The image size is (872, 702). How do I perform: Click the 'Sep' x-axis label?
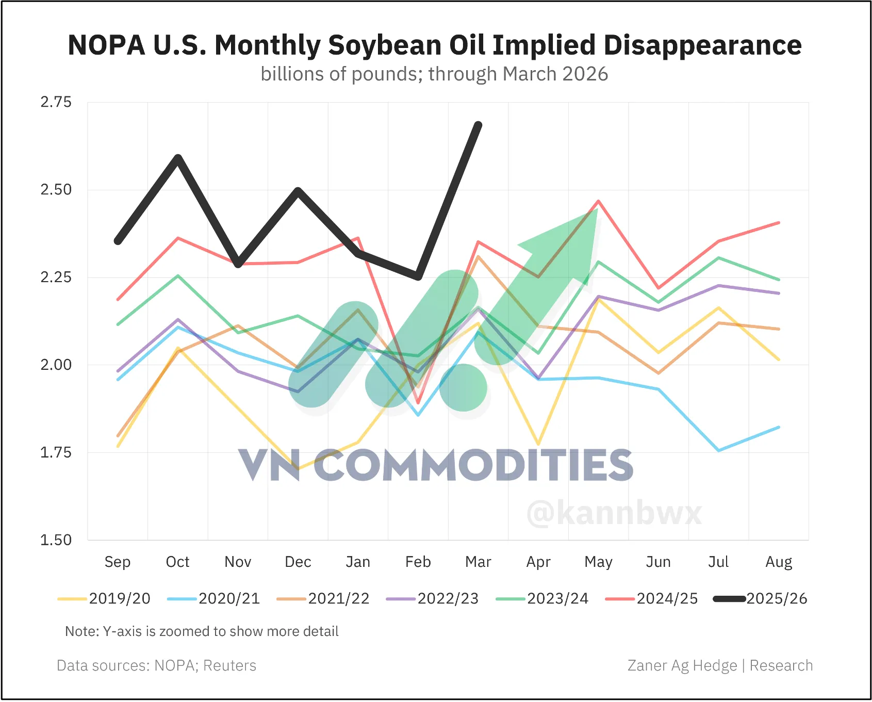click(x=118, y=562)
